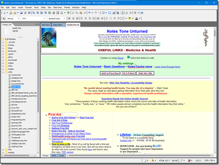219x165 pixels.
Task: Toggle Underline formatting
Action: pos(77,18)
